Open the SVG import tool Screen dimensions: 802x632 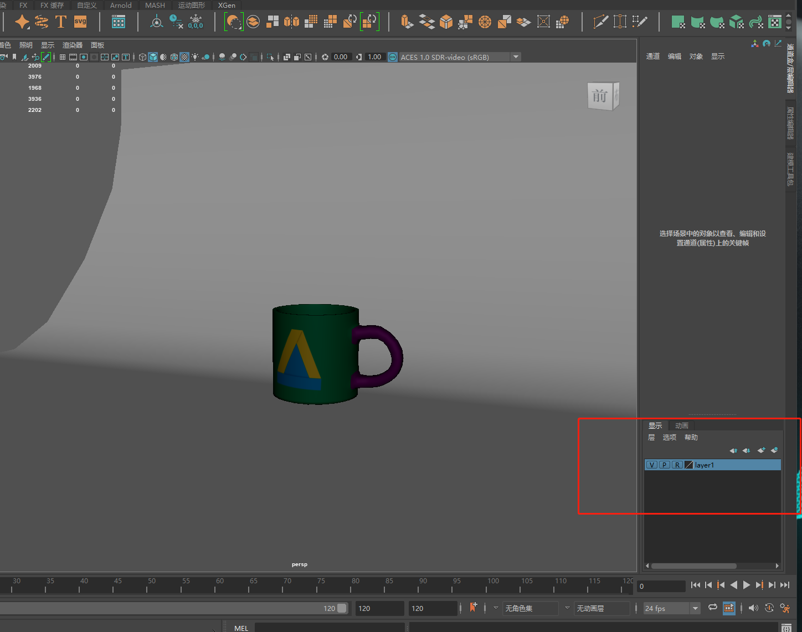(80, 22)
